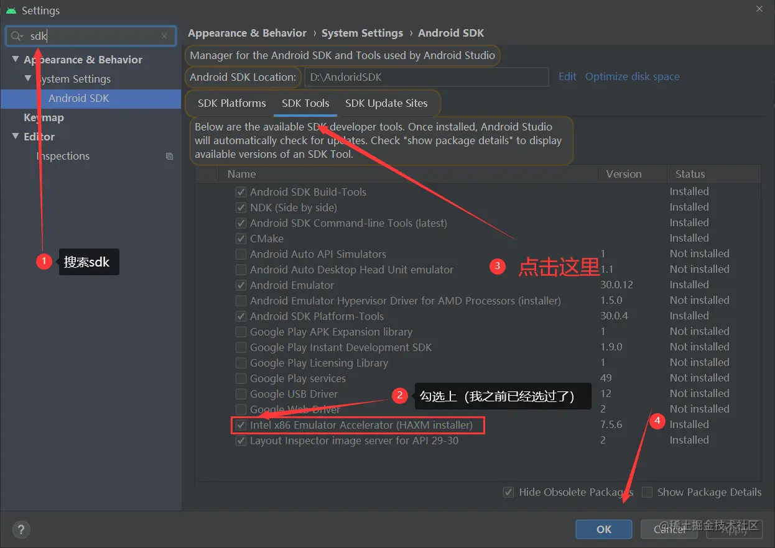Image resolution: width=775 pixels, height=548 pixels.
Task: Open Inspections settings
Action: [63, 156]
